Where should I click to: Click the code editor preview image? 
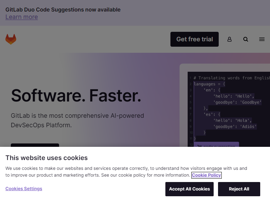(229, 109)
